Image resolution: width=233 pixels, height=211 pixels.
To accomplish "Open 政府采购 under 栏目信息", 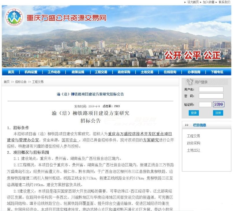I will tap(193, 143).
